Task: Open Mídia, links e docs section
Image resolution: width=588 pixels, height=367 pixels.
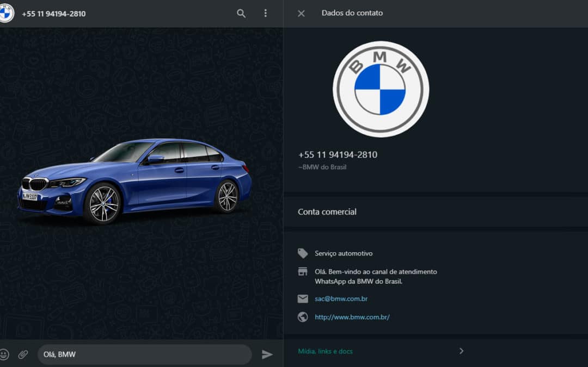Action: coord(381,351)
